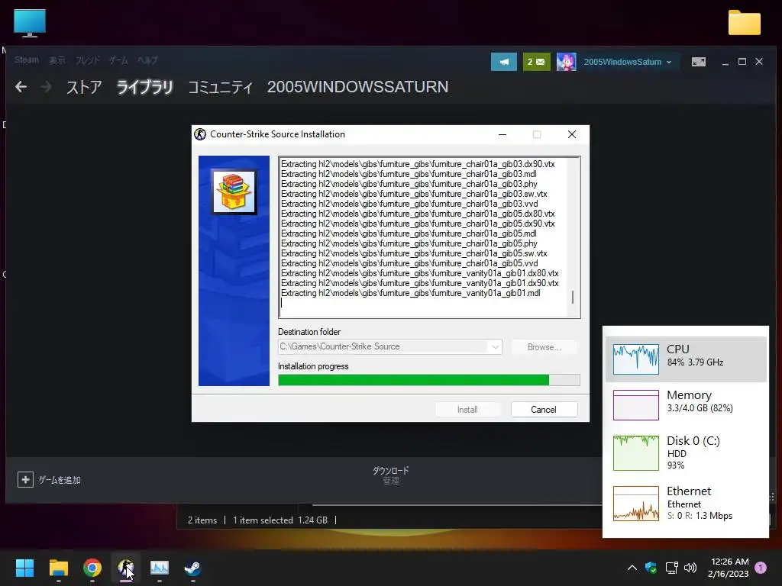Show hidden tray icons chevron
This screenshot has width=782, height=586.
[x=632, y=568]
